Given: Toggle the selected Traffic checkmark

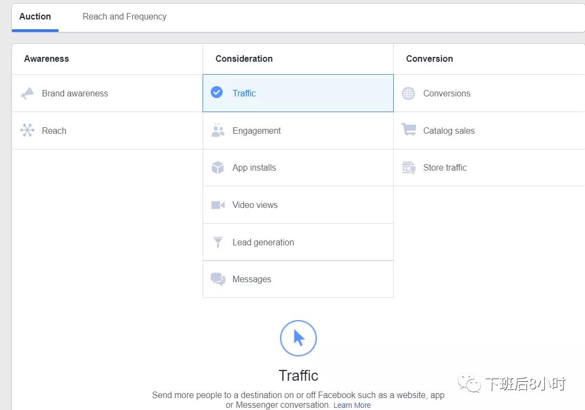Looking at the screenshot, I should tap(217, 93).
